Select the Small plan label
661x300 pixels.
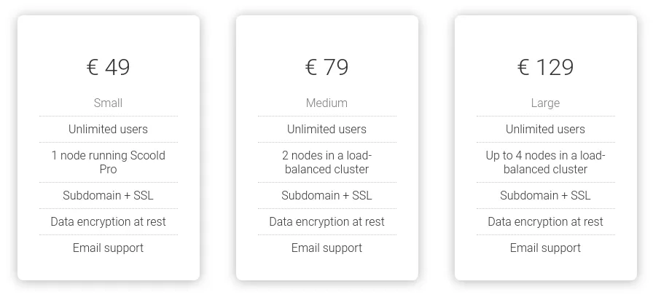[108, 103]
